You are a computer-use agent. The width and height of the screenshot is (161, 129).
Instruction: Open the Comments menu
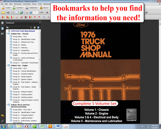pos(27,4)
